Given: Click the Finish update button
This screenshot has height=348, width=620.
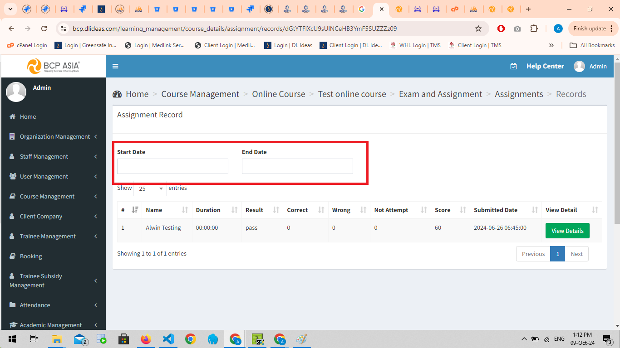Looking at the screenshot, I should pos(593,29).
